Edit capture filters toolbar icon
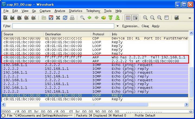Image resolution: width=195 pixels, height=119 pixels. (177, 18)
